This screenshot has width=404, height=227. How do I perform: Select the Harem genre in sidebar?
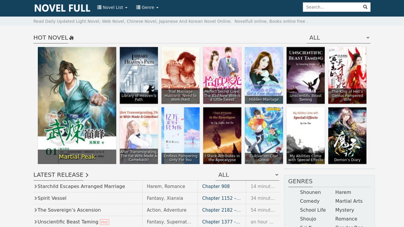click(x=343, y=192)
